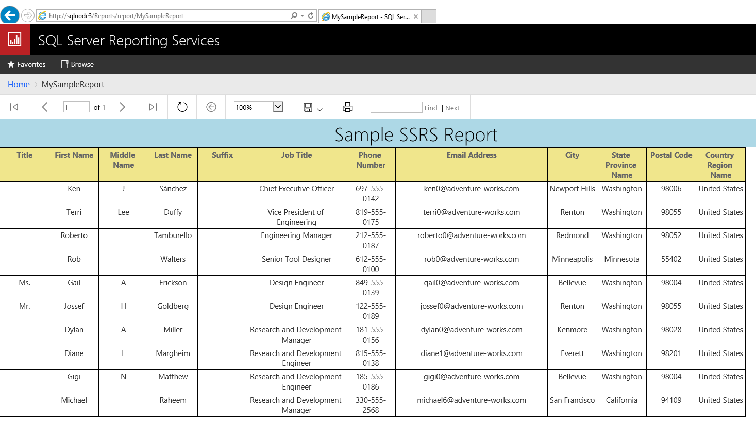Select the MySampleReport browser tab
Image resolution: width=756 pixels, height=421 pixels.
tap(370, 16)
